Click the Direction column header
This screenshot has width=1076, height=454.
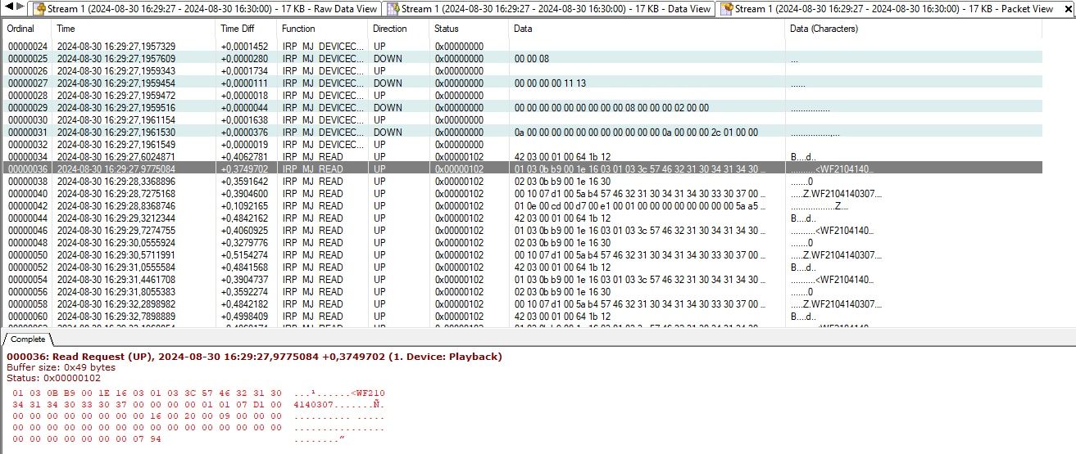398,29
